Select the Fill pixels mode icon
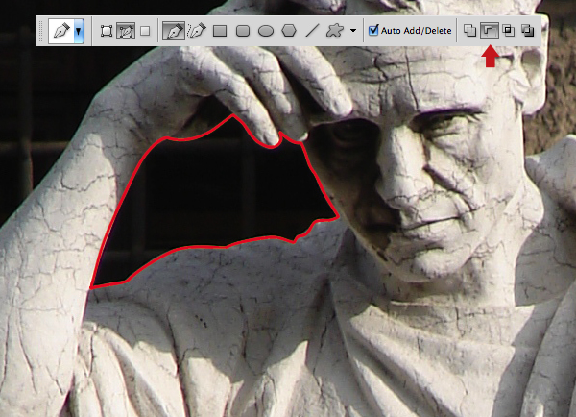The height and width of the screenshot is (417, 576). click(145, 31)
